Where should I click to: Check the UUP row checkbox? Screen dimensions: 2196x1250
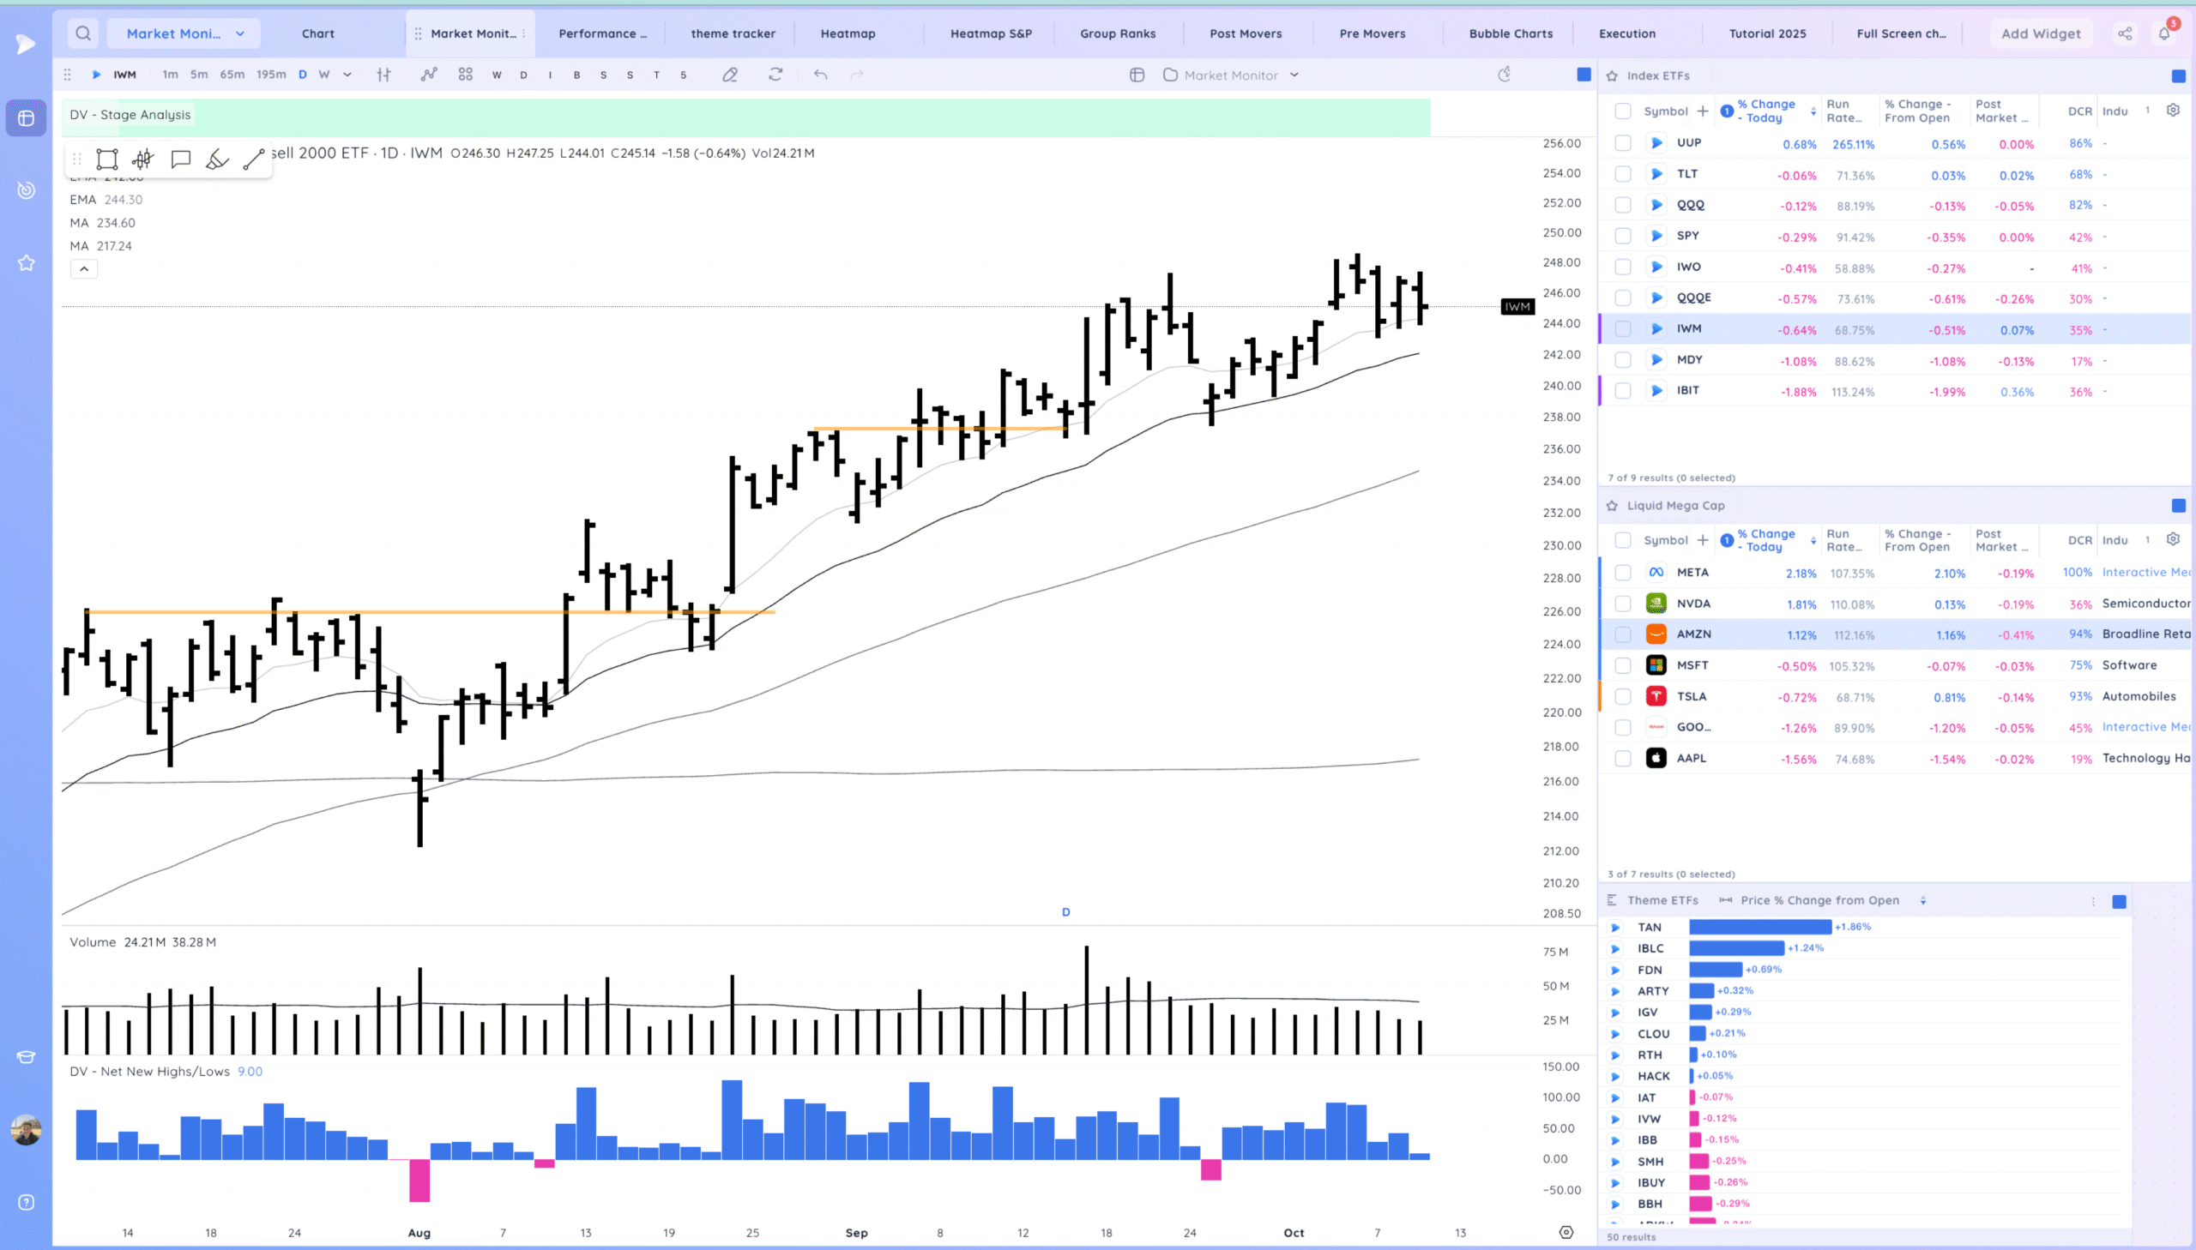click(1622, 143)
